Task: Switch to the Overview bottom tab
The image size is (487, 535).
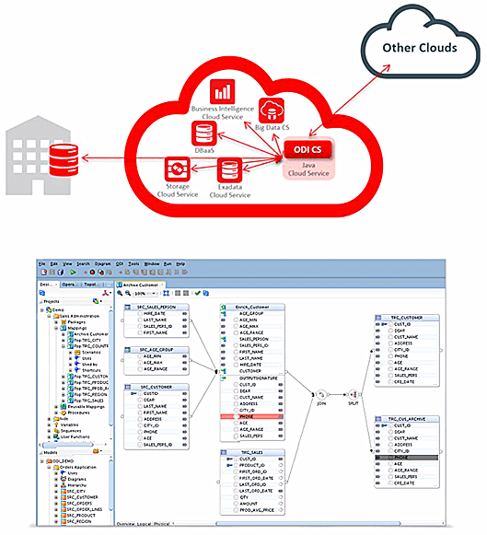Action: pyautogui.click(x=126, y=524)
